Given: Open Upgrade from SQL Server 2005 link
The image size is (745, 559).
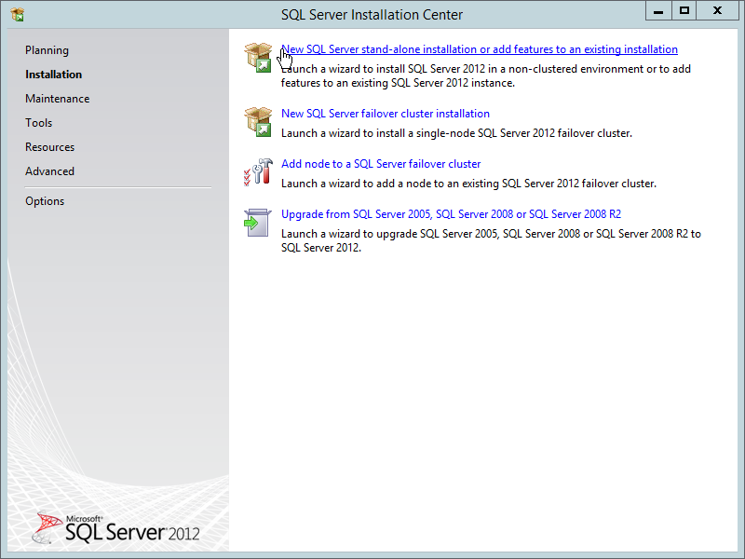Looking at the screenshot, I should 451,214.
